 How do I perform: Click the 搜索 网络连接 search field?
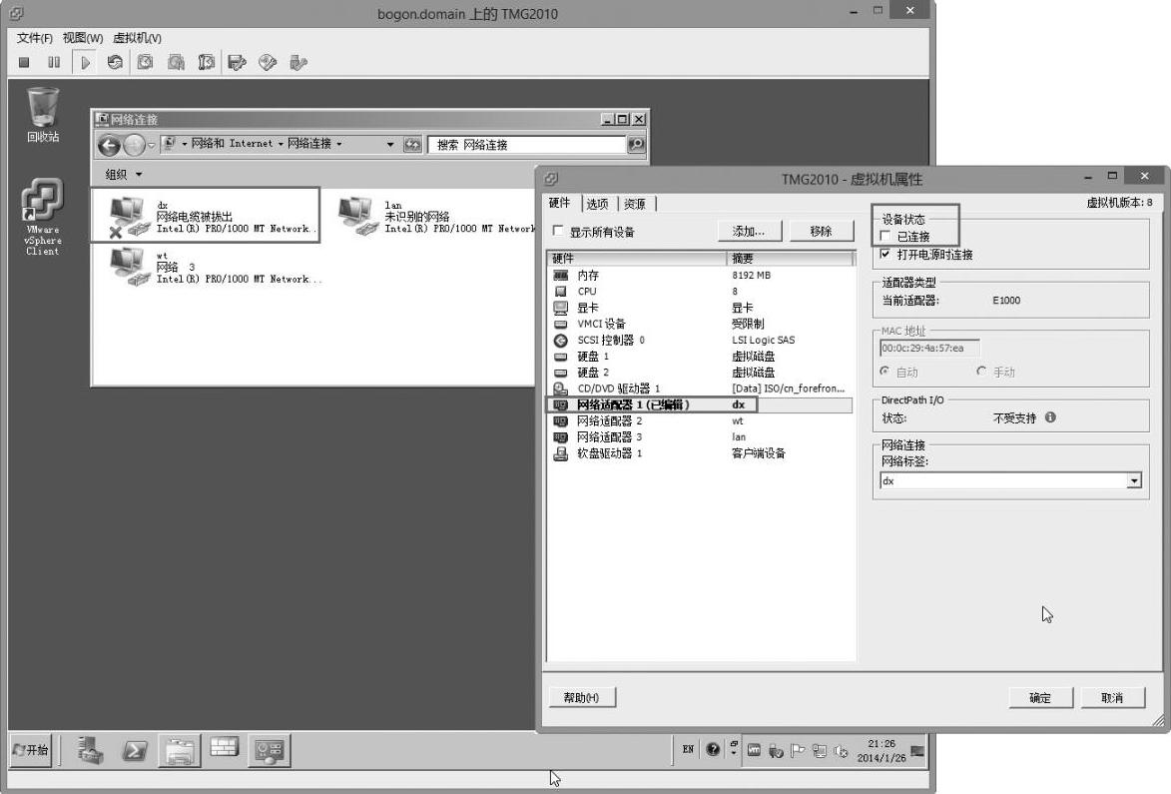[527, 144]
